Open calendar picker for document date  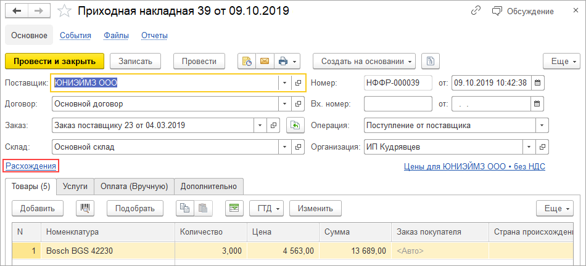click(x=537, y=83)
